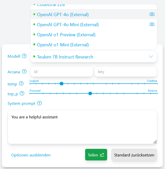Open System prompt help icon

click(39, 103)
